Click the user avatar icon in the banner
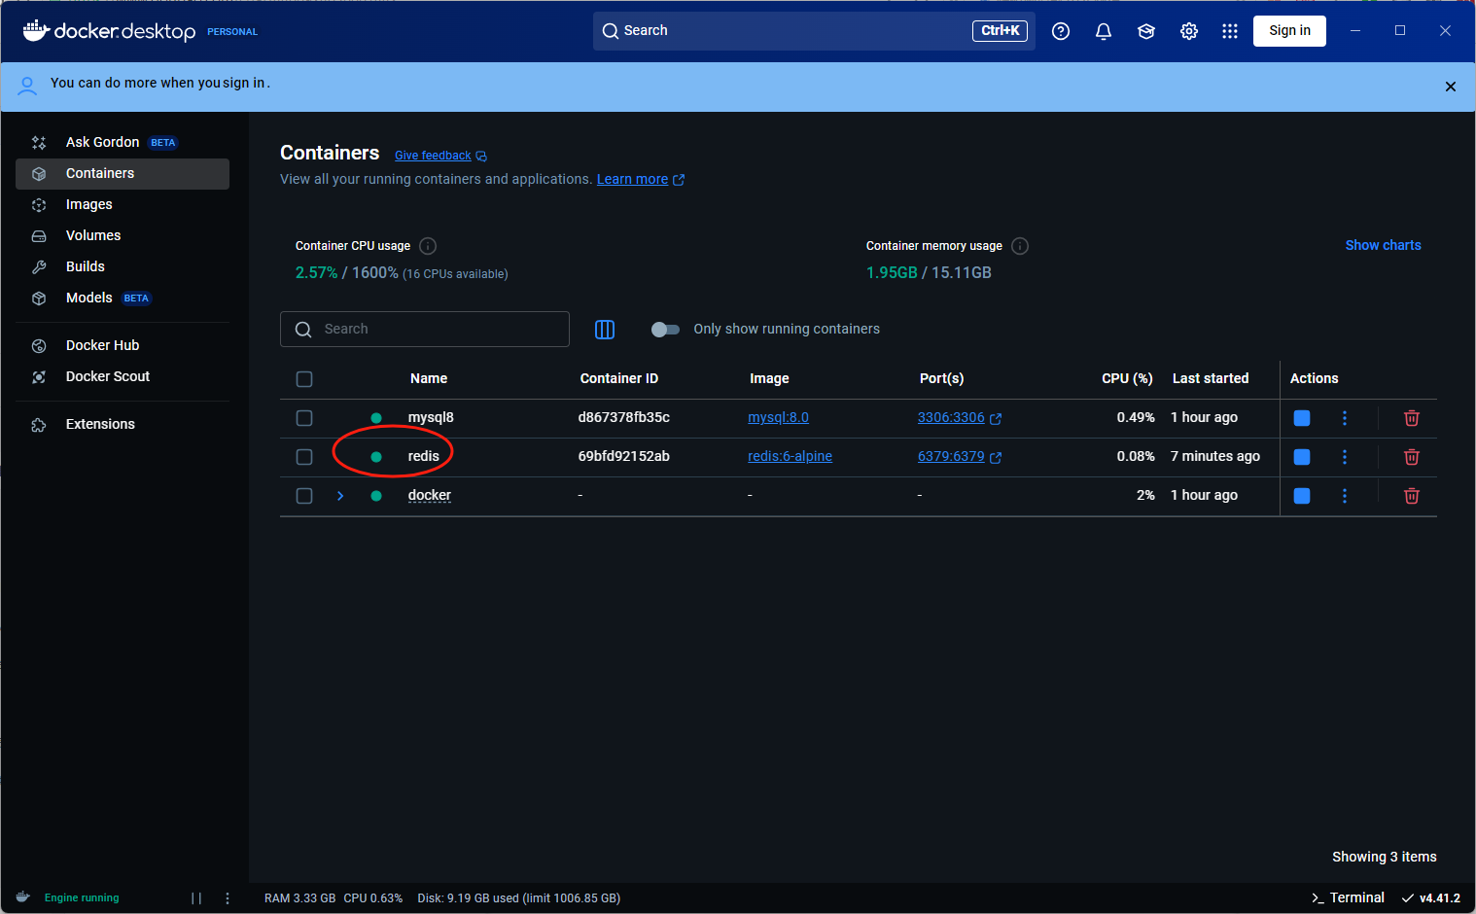Screen dimensions: 1476x914 pos(27,86)
